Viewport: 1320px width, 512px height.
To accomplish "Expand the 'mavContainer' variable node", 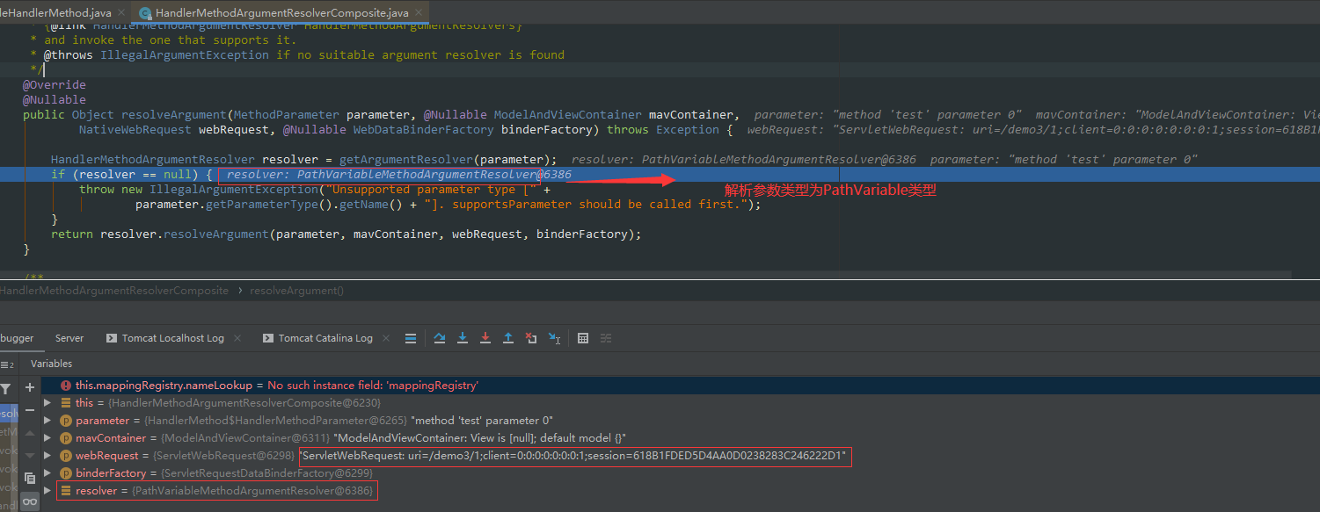I will (47, 438).
